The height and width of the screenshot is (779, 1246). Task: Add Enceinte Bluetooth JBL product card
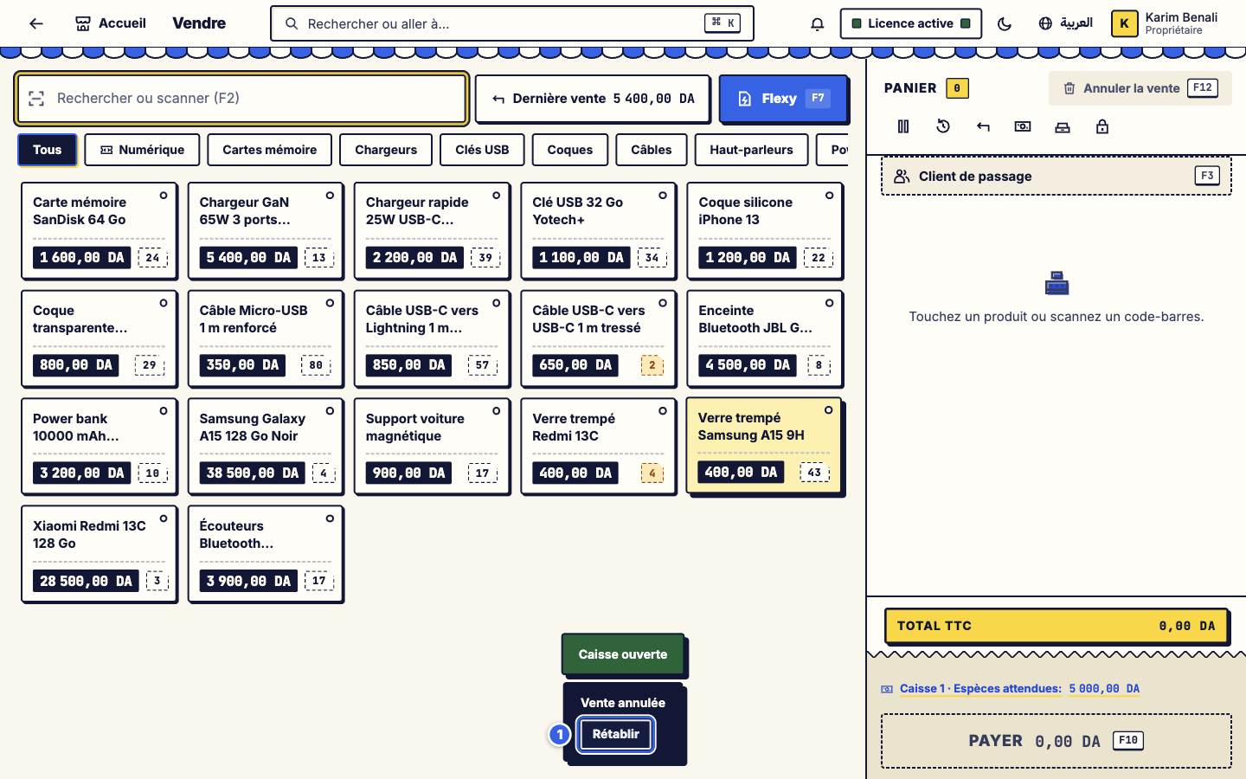[x=765, y=338]
